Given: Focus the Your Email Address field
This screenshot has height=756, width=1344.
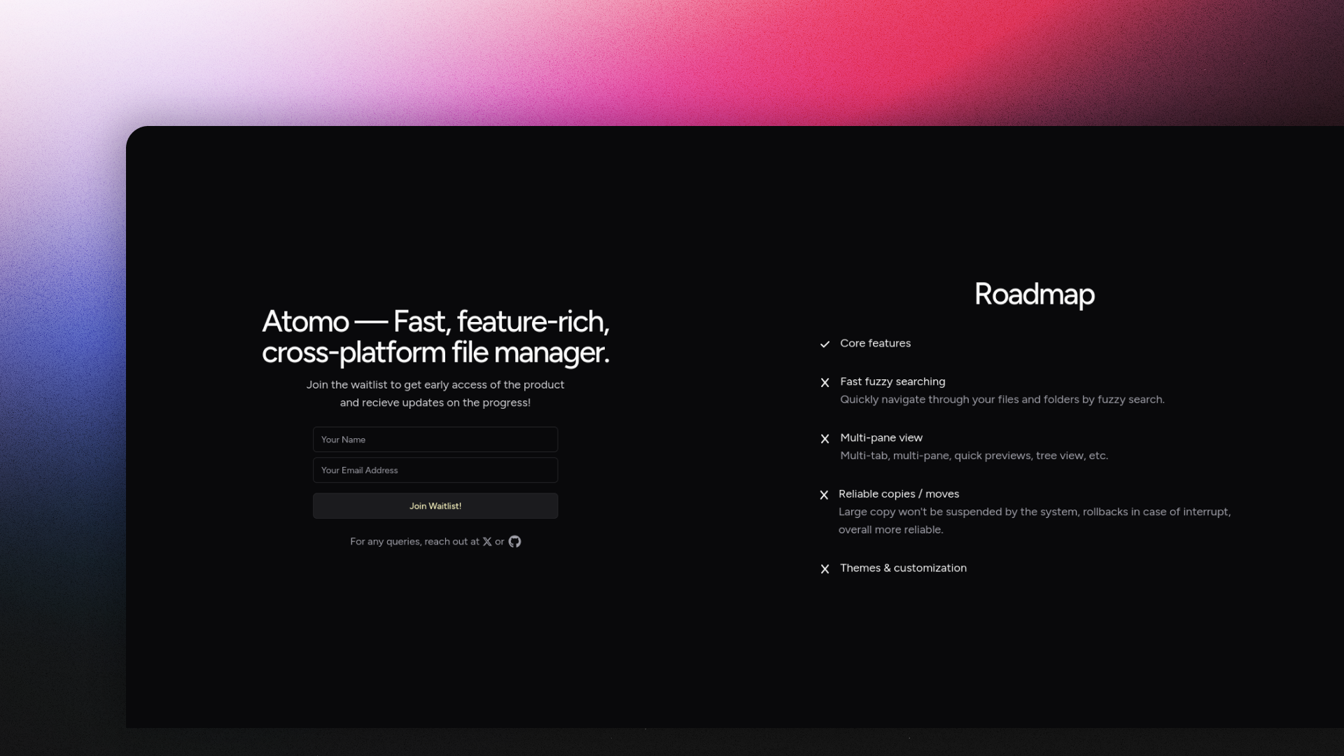Looking at the screenshot, I should click(435, 470).
